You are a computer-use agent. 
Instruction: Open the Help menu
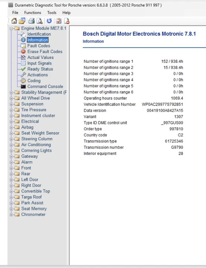tap(66, 13)
